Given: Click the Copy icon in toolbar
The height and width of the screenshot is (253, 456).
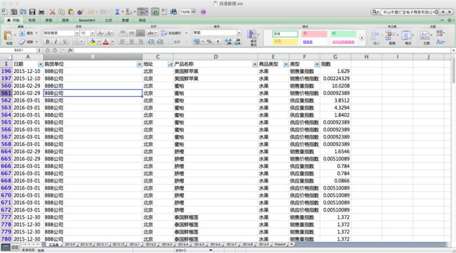Looking at the screenshot, I should click(62, 12).
